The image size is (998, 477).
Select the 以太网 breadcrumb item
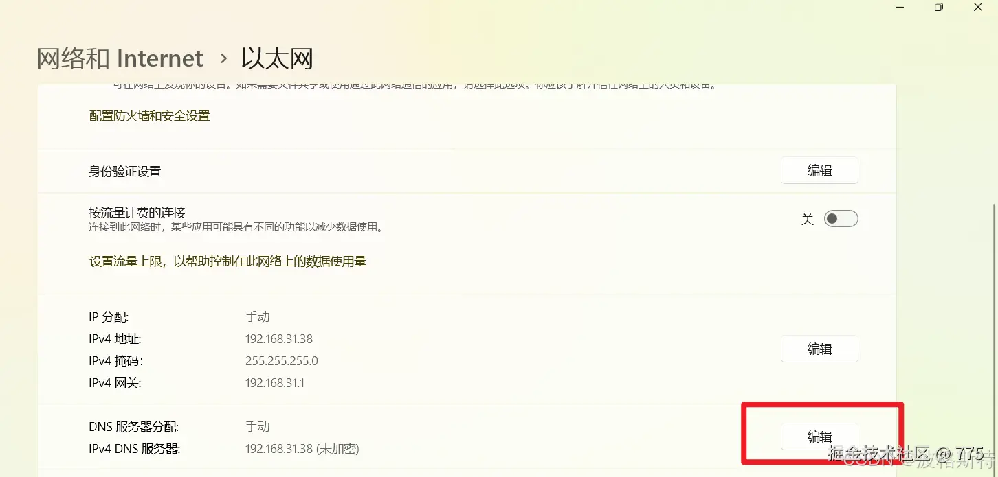click(x=276, y=58)
